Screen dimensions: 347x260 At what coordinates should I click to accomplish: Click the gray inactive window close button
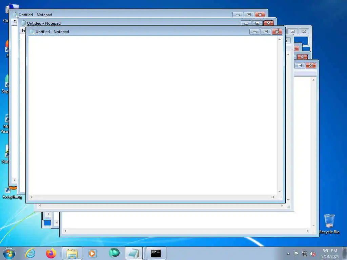pos(304,31)
